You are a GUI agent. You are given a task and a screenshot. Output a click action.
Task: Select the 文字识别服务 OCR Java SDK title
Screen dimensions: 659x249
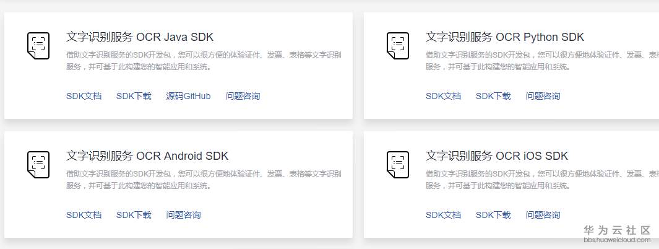140,37
